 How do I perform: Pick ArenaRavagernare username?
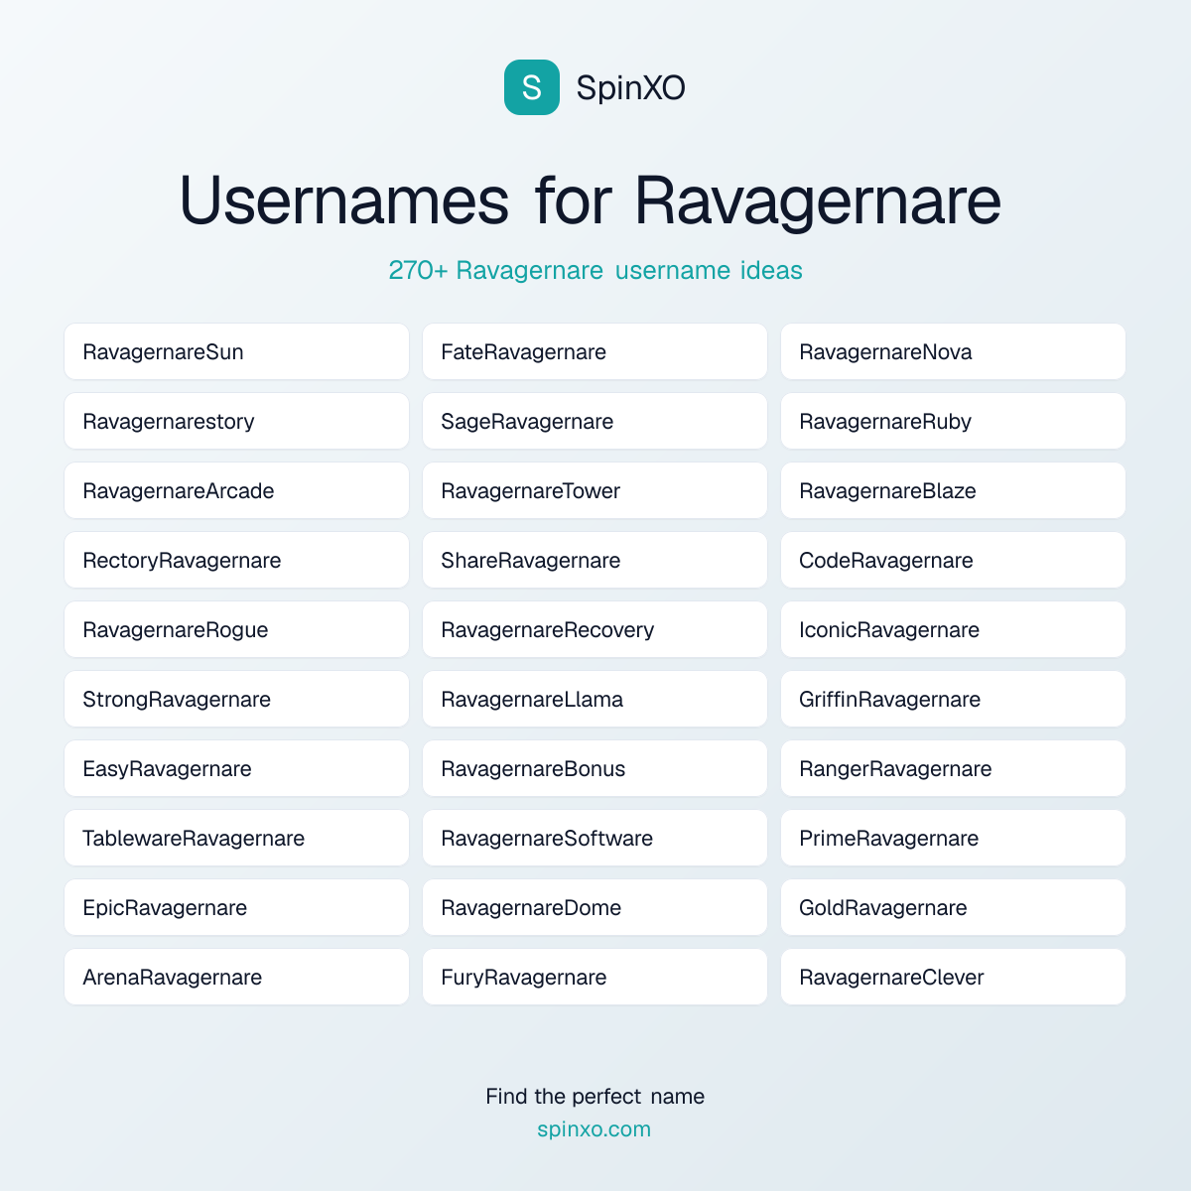pyautogui.click(x=236, y=977)
